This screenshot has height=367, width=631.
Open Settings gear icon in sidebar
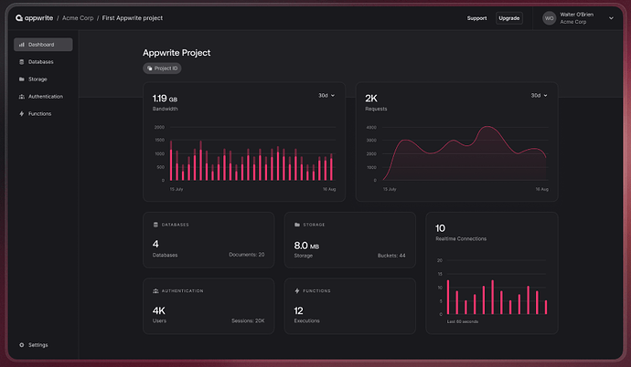[x=21, y=345]
